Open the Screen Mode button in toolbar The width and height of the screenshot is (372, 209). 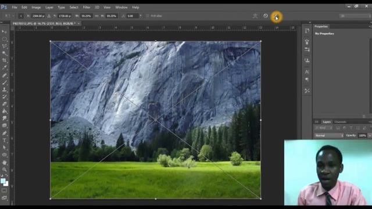coord(4,197)
